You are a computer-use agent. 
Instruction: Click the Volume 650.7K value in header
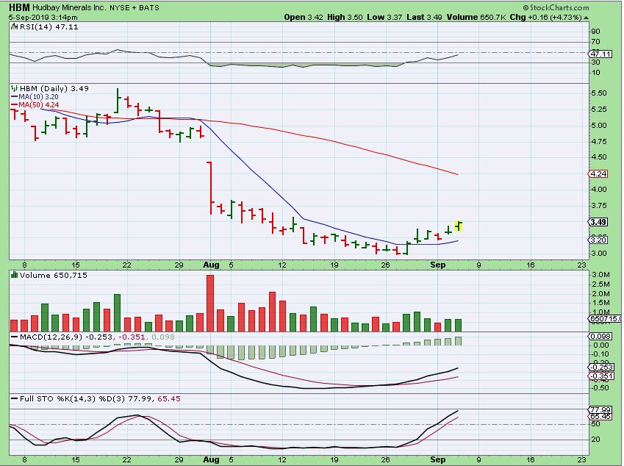point(476,17)
